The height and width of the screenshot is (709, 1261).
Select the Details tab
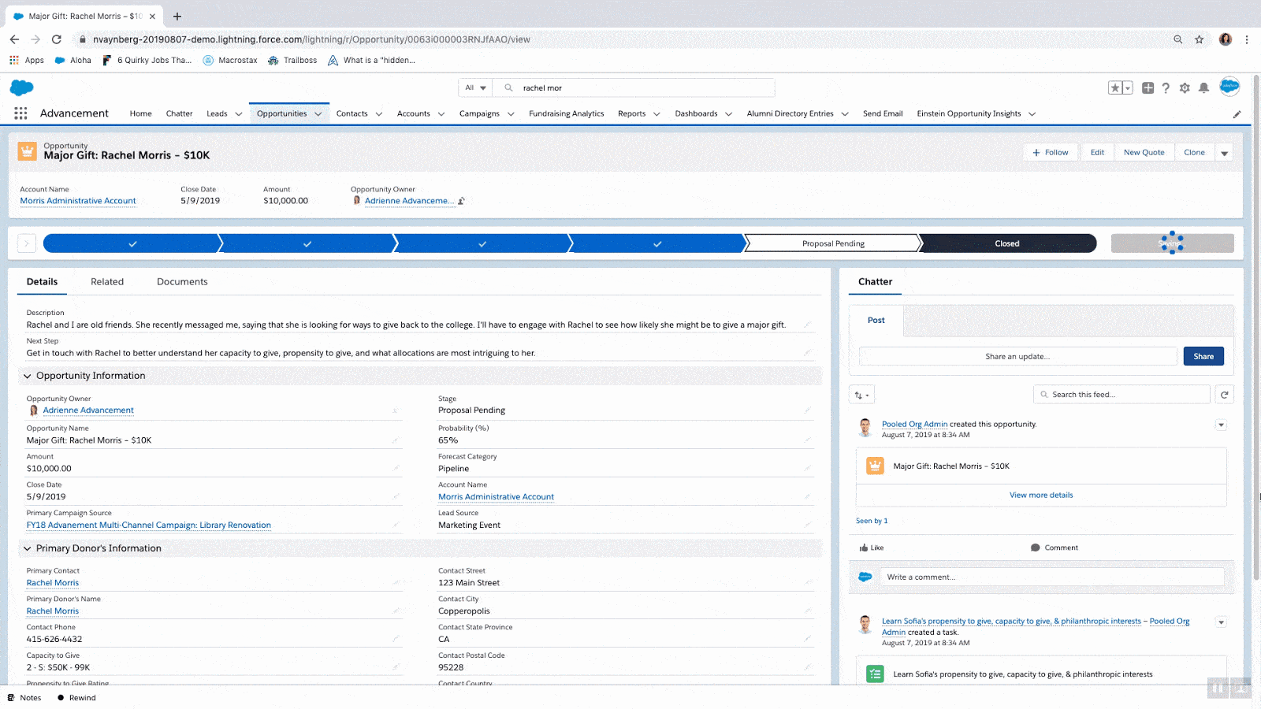[42, 281]
